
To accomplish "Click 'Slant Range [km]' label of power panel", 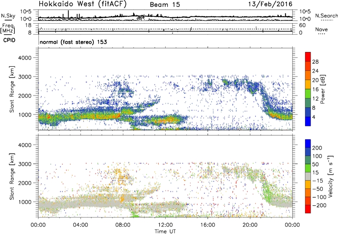I will coord(12,89).
